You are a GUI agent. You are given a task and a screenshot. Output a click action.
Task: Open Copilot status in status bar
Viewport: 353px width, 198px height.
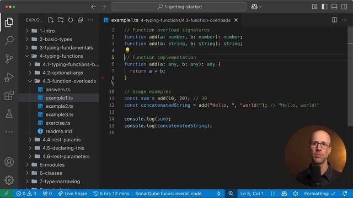point(284,194)
